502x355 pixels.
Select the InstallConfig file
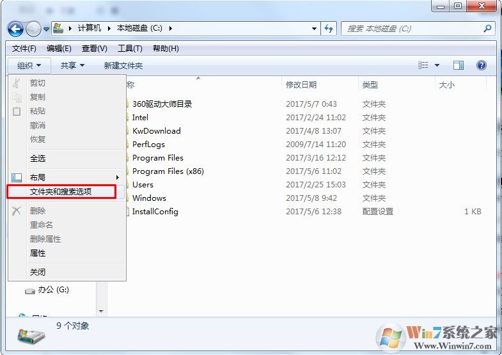point(155,212)
